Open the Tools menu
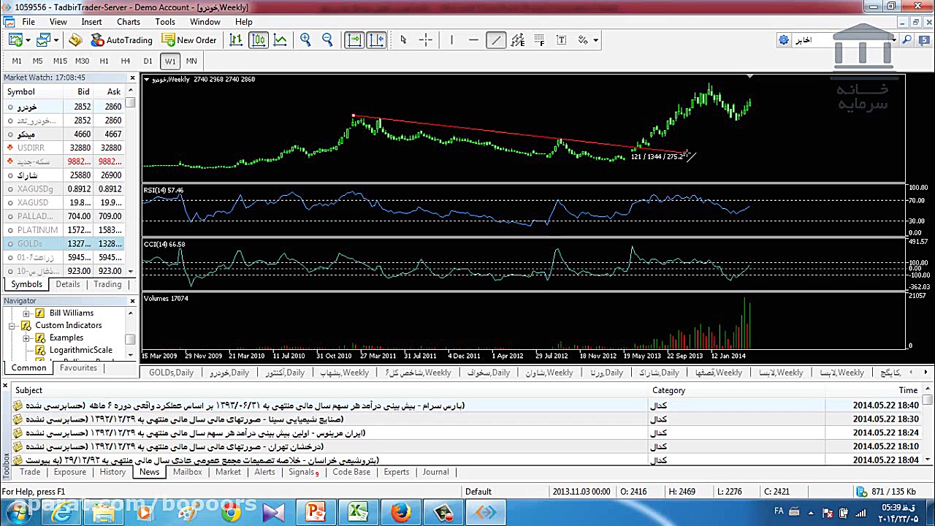Viewport: 935px width, 526px height. tap(165, 22)
